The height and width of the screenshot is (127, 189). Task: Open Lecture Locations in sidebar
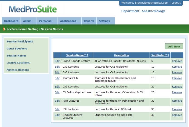18,63
